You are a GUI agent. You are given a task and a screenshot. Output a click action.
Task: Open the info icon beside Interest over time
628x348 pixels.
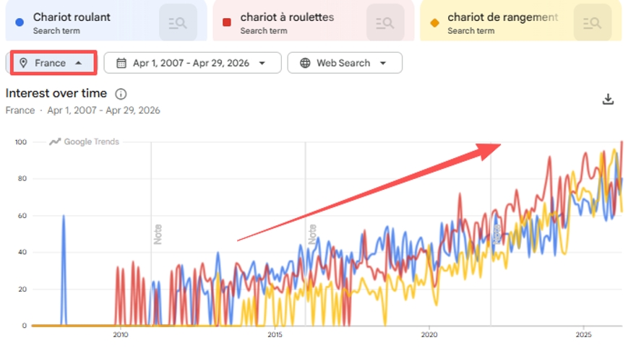pos(121,94)
